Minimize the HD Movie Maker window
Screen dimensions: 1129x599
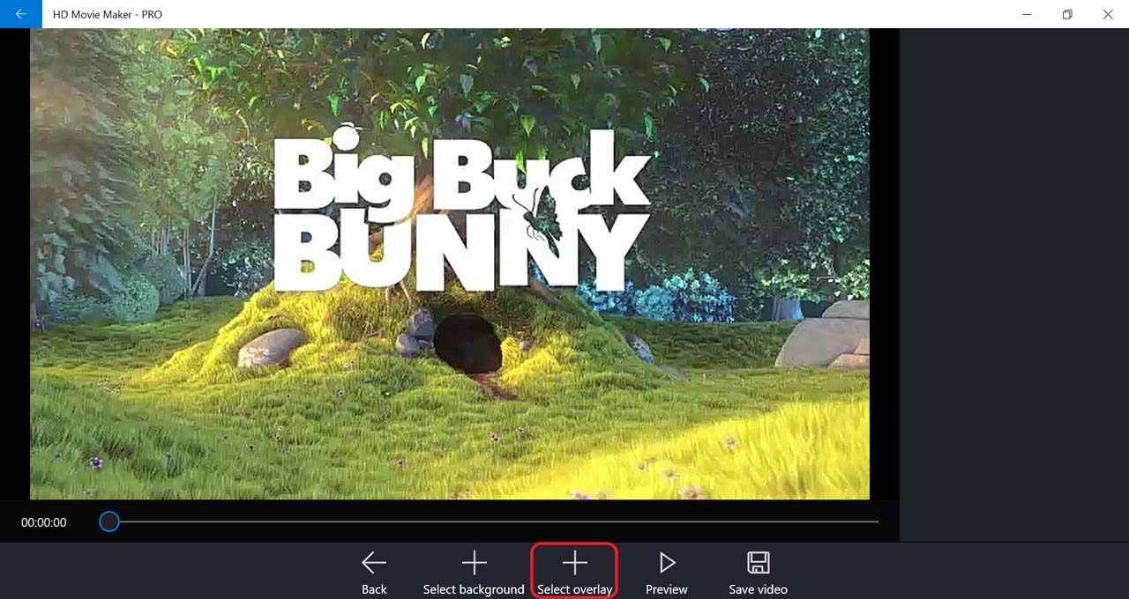click(x=1027, y=14)
